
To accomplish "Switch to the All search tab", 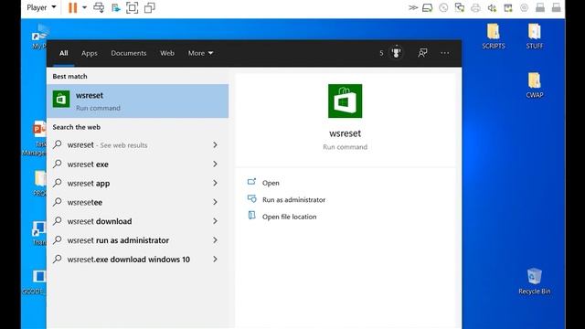I will tap(64, 53).
